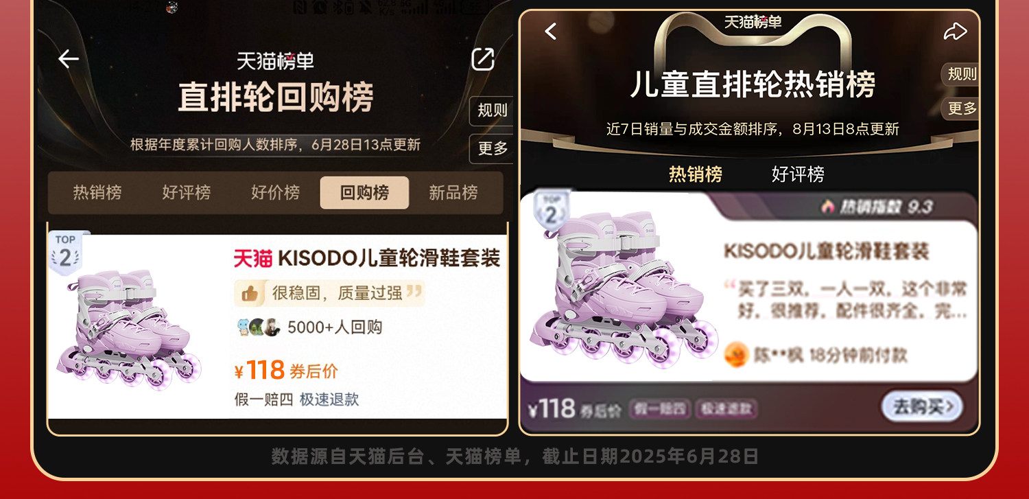Tap the 极速退款 link on left product
1029x499 pixels.
pyautogui.click(x=329, y=399)
